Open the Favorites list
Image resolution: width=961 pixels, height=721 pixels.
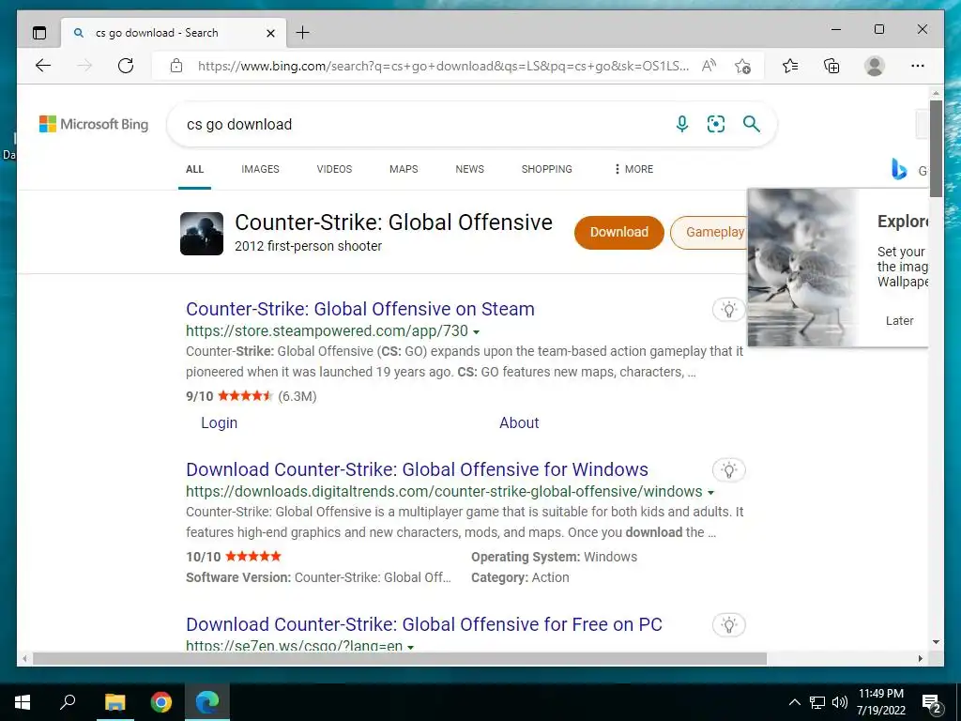(790, 66)
